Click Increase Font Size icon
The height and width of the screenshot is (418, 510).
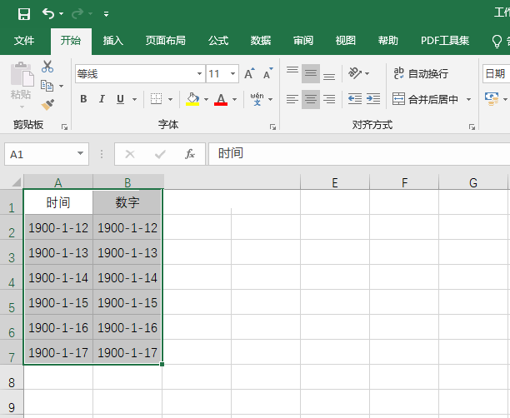pyautogui.click(x=249, y=74)
